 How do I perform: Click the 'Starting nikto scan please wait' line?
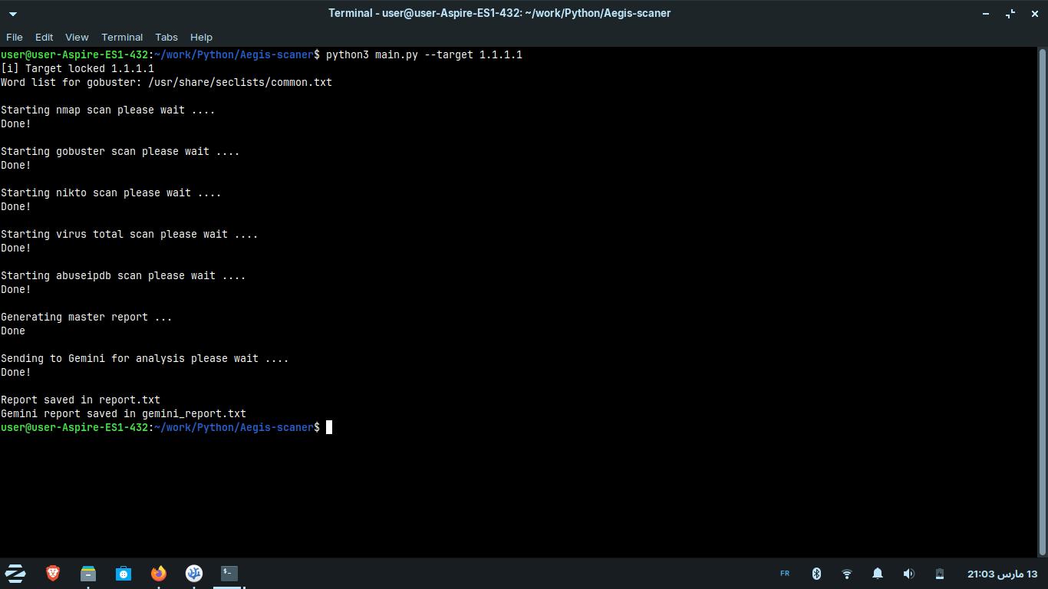pyautogui.click(x=111, y=192)
